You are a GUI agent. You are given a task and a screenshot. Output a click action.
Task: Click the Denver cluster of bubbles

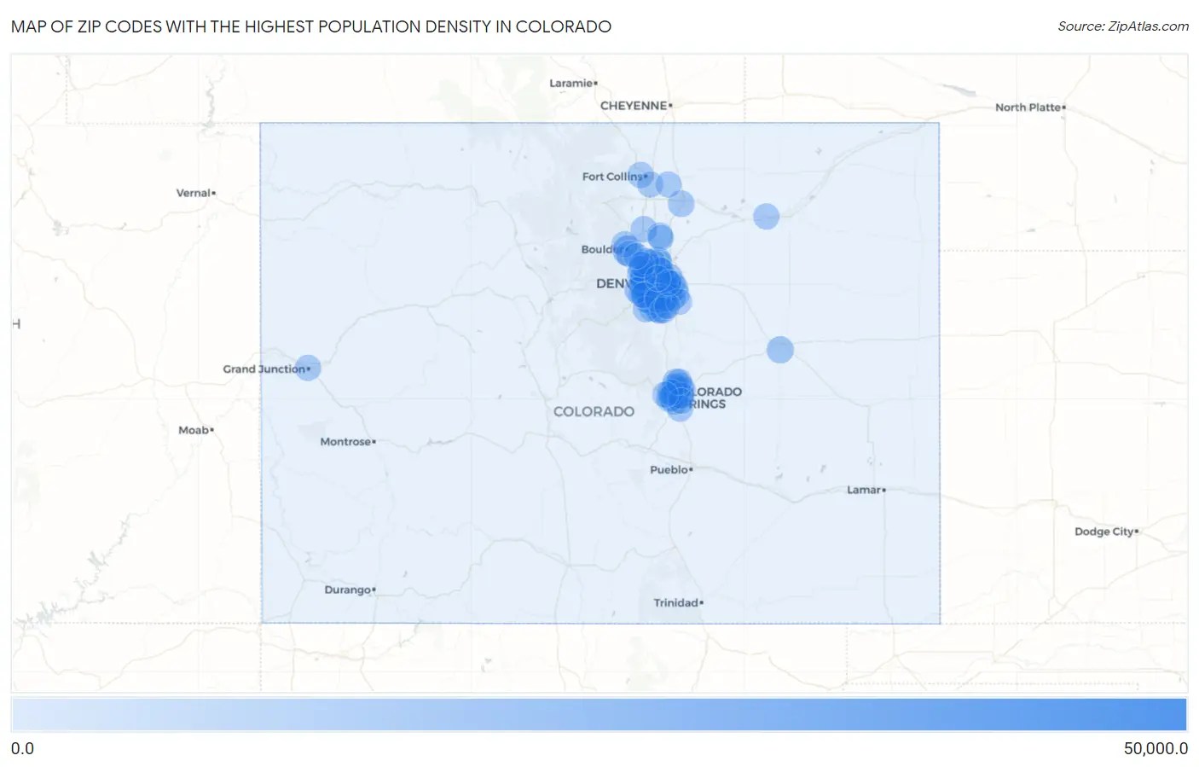tap(657, 284)
